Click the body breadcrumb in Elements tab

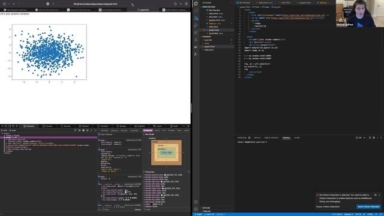(13, 131)
